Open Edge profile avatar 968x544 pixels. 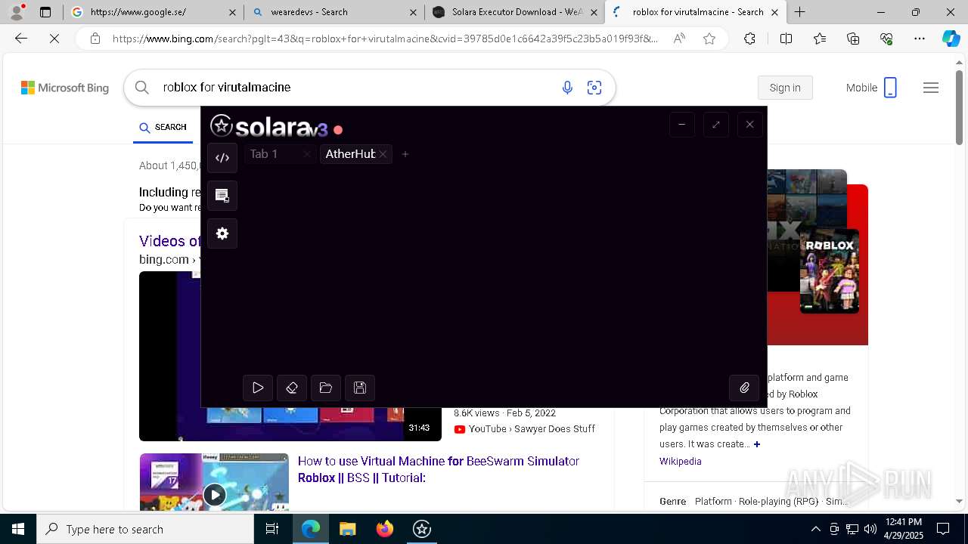[17, 12]
